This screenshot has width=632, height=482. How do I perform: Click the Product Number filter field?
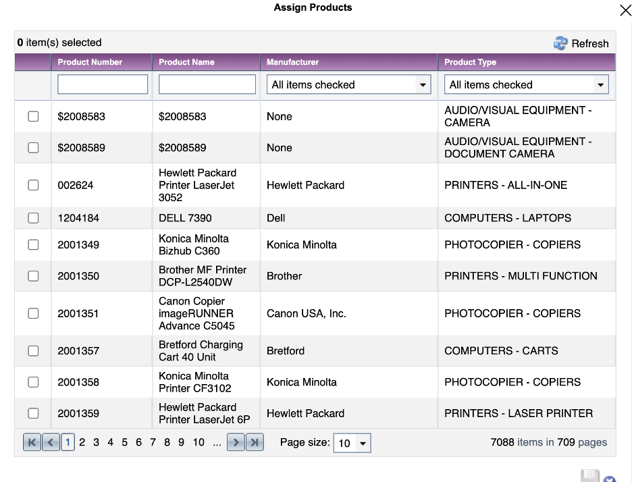(x=103, y=84)
